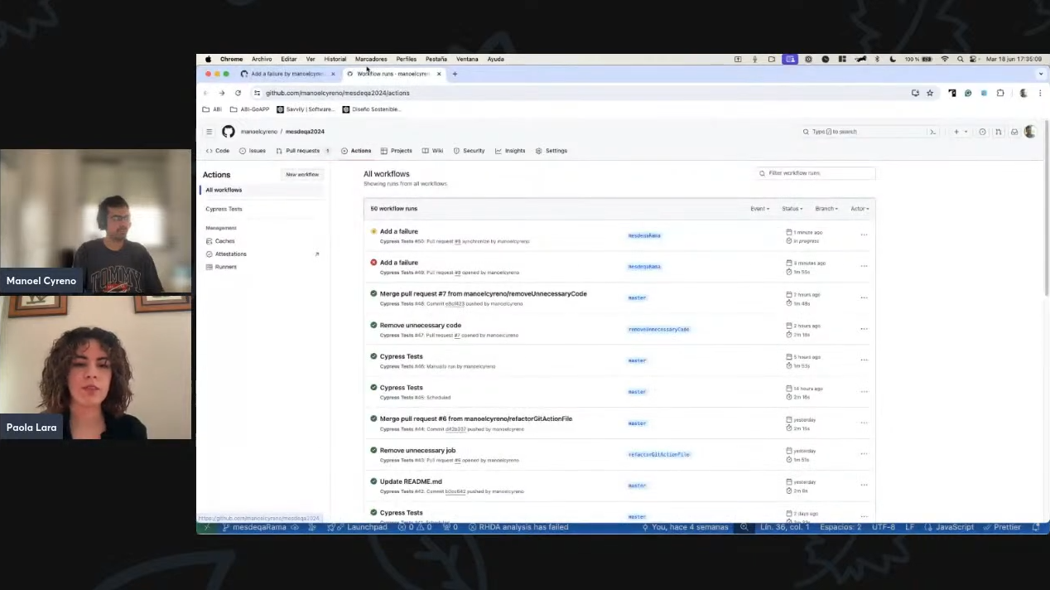Viewport: 1050px width, 590px height.
Task: Click the removeUnnecessaryCode branch label
Action: [658, 329]
